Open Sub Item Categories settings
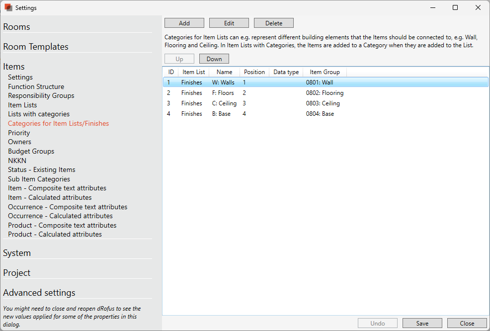The width and height of the screenshot is (490, 331). pyautogui.click(x=39, y=179)
